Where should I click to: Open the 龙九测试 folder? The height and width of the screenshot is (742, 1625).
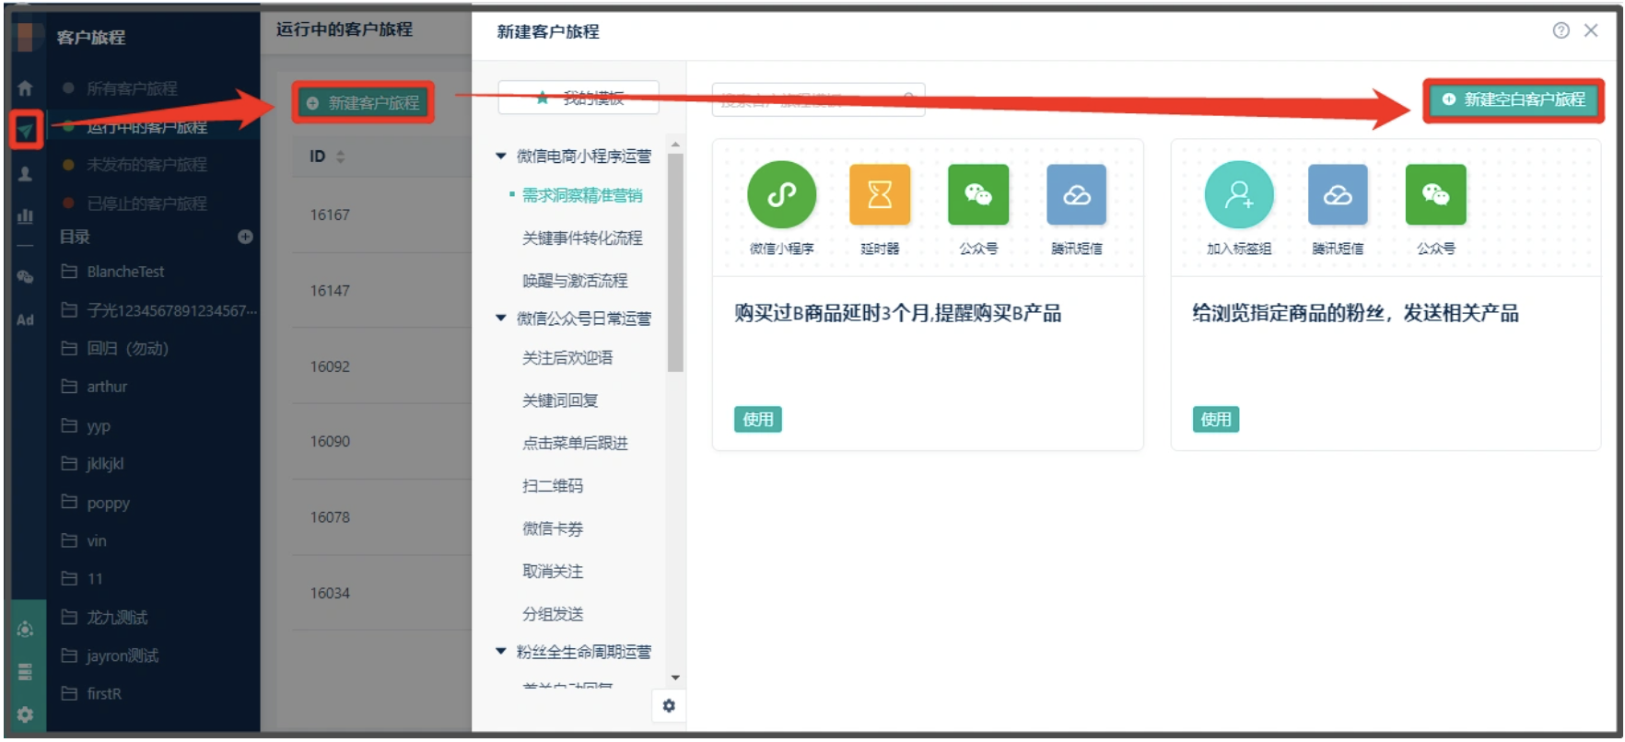click(x=116, y=618)
